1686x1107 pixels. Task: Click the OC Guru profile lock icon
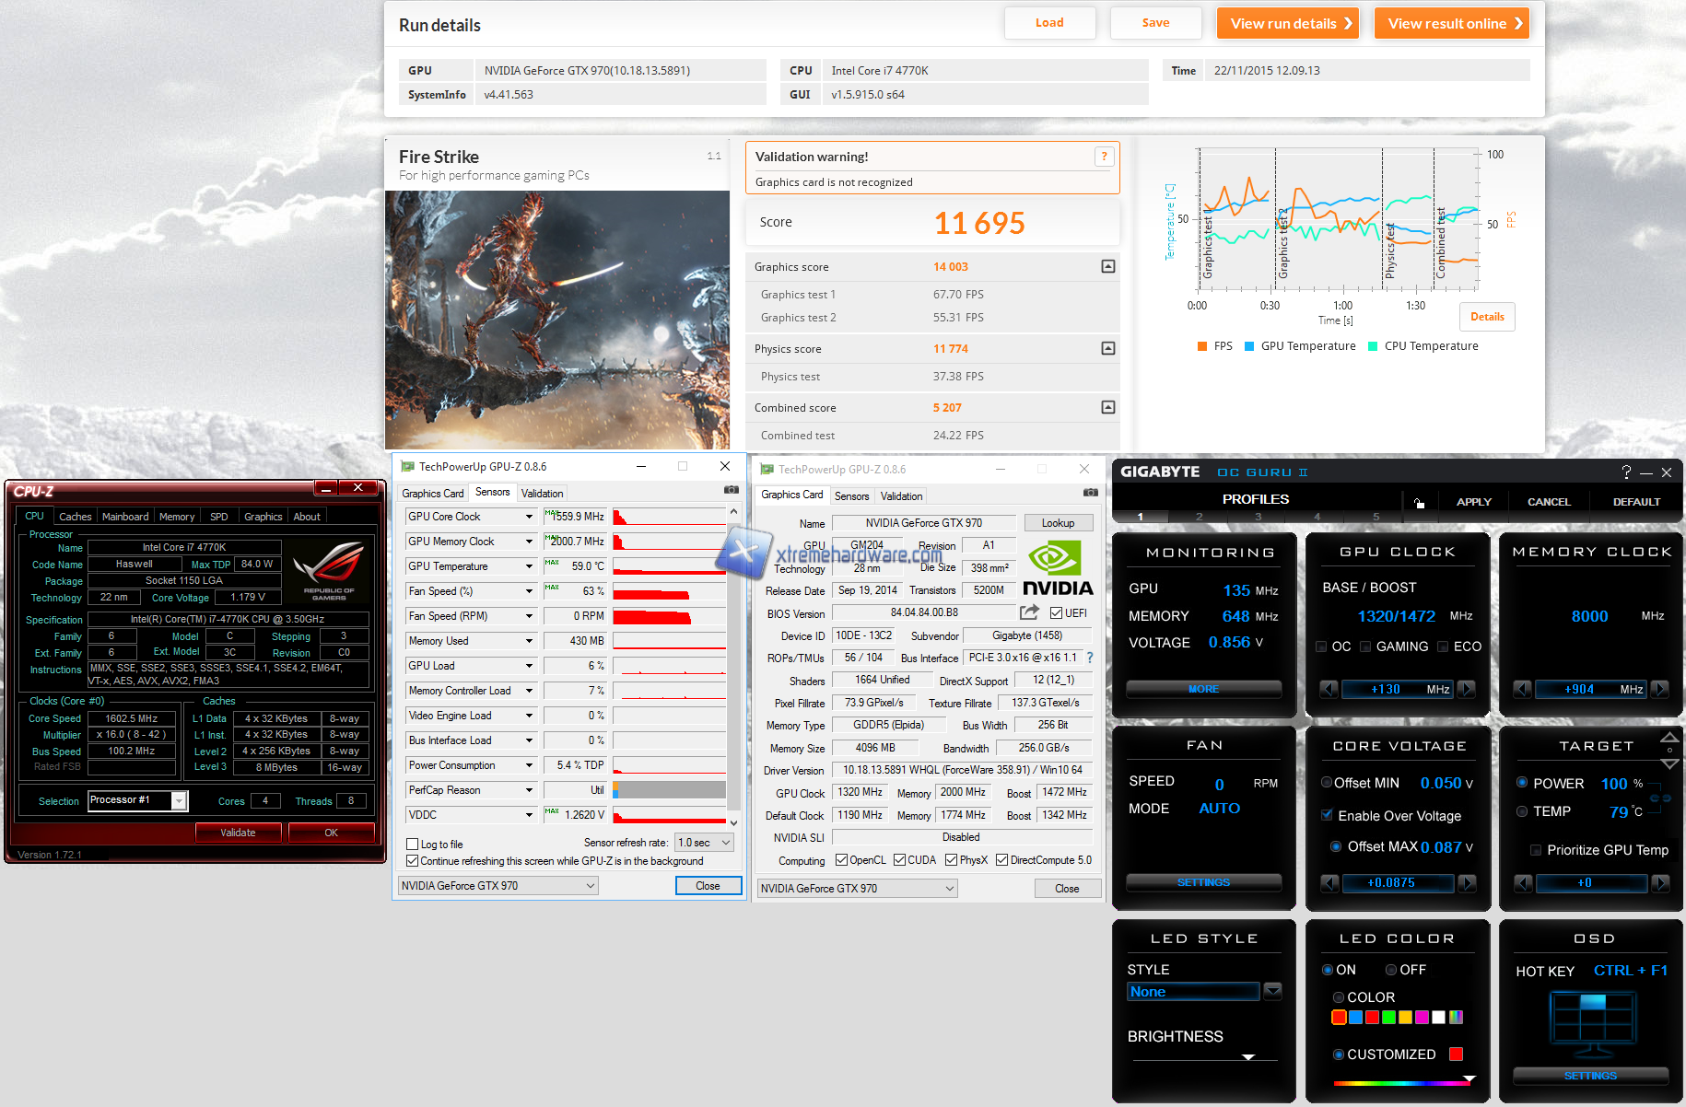point(1419,502)
